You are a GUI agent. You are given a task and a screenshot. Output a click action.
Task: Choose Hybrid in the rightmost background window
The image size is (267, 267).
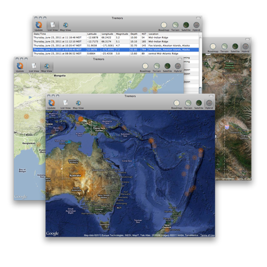click(x=246, y=48)
